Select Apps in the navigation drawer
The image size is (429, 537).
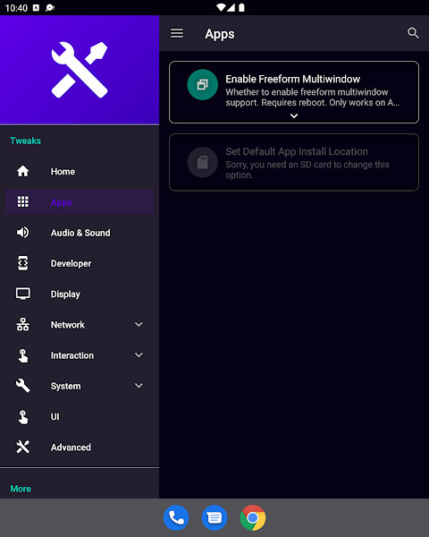(x=80, y=202)
